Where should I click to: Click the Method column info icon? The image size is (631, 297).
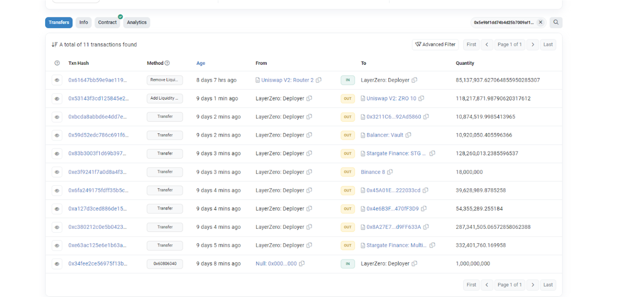click(167, 63)
